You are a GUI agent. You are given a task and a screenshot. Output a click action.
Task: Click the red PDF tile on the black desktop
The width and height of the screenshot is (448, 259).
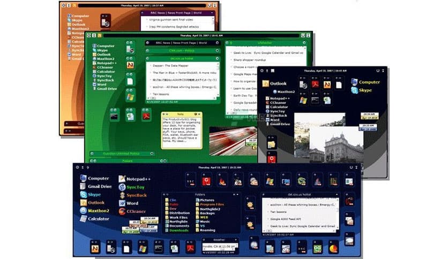(315, 84)
